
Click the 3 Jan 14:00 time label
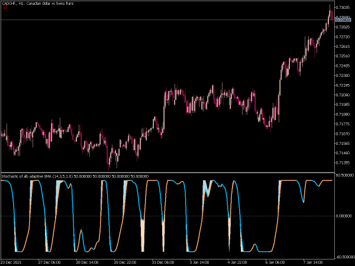pos(199,262)
